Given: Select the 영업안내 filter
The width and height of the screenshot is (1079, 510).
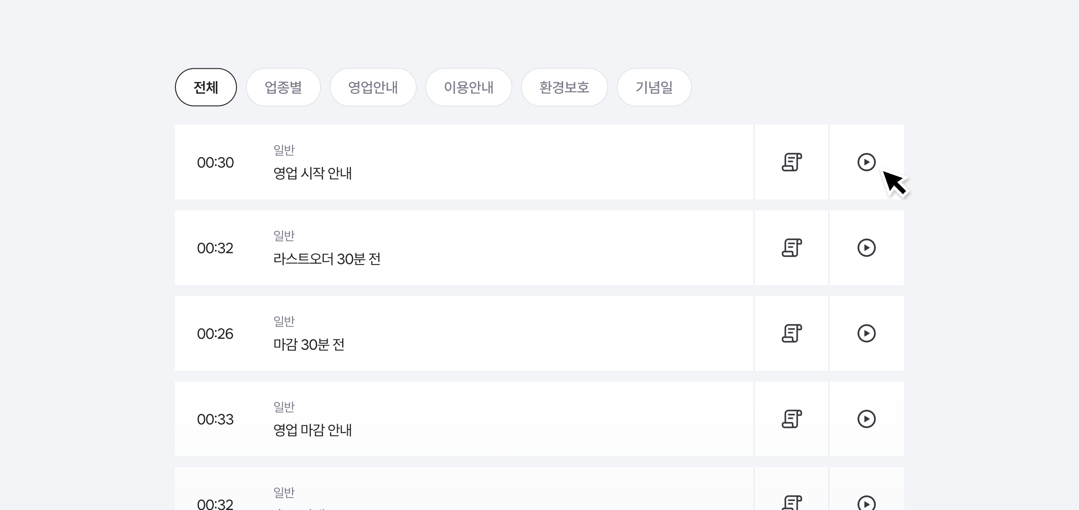Looking at the screenshot, I should [x=373, y=87].
